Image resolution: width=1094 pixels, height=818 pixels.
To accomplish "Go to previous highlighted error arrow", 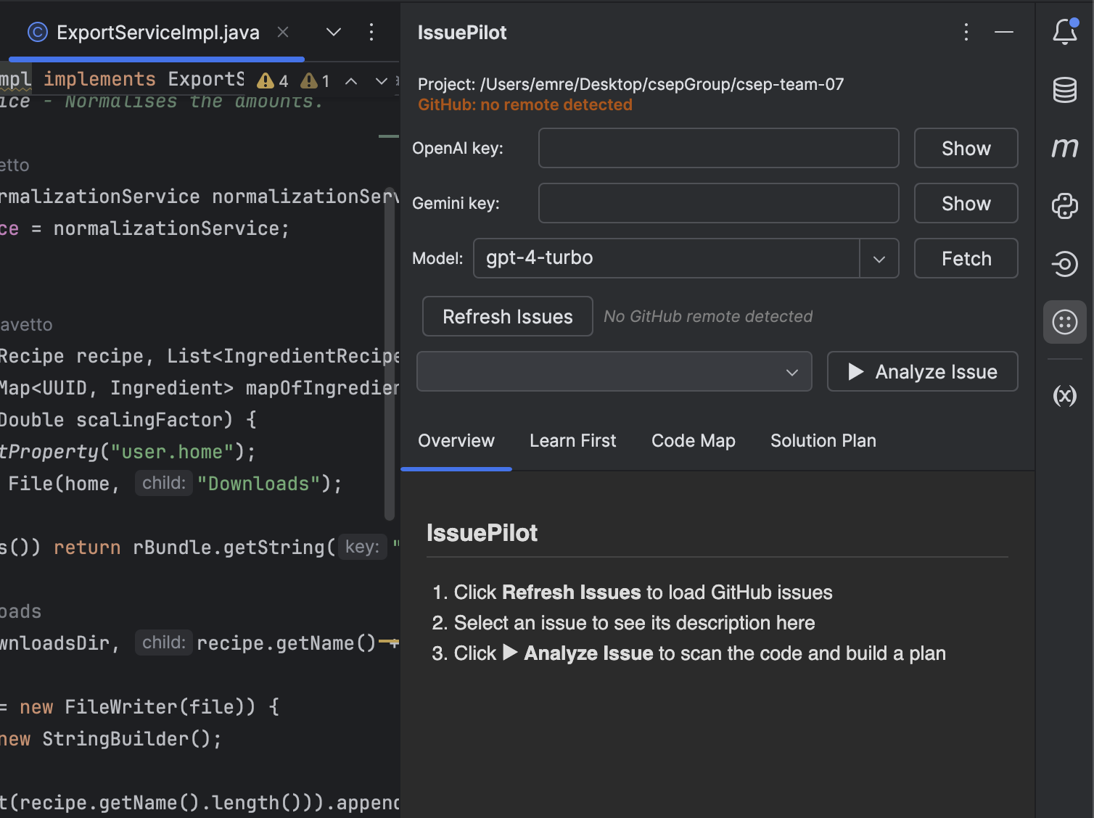I will coord(351,80).
